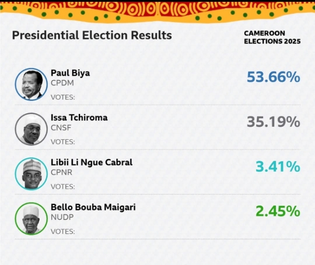315x265 pixels.
Task: Select the Issa Tchiroma name text
Action: 79,117
